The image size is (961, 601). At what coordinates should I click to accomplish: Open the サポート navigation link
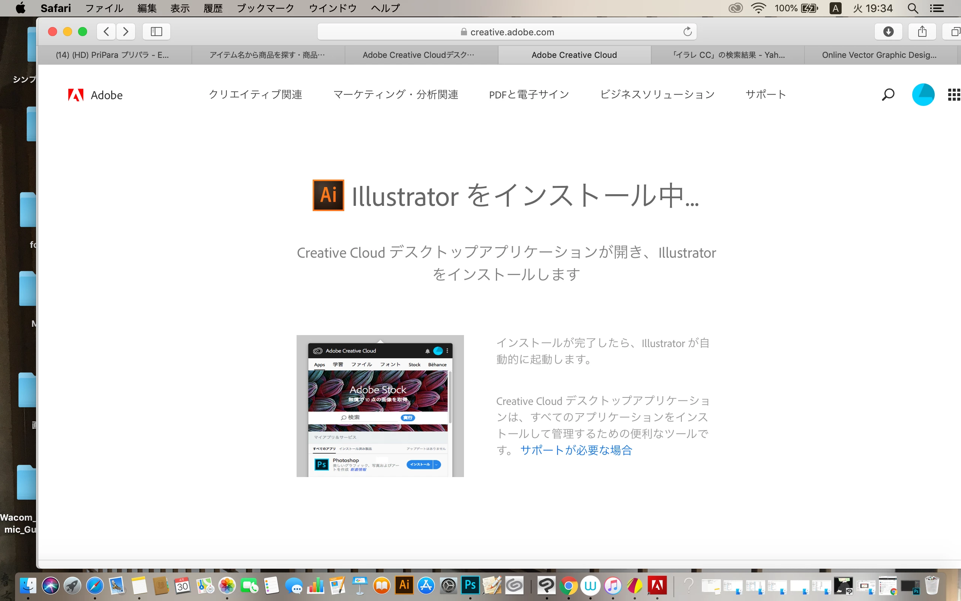pos(766,95)
